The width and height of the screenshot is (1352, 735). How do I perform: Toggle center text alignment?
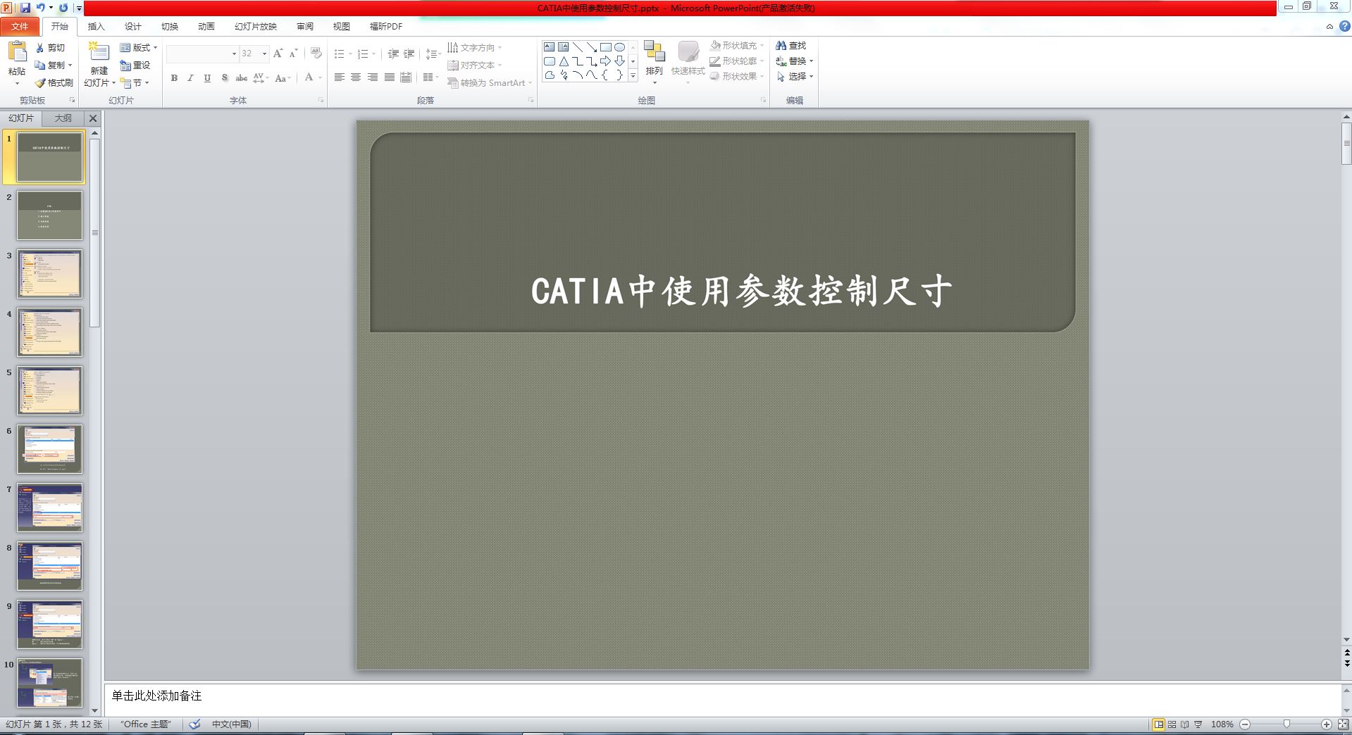click(x=356, y=77)
